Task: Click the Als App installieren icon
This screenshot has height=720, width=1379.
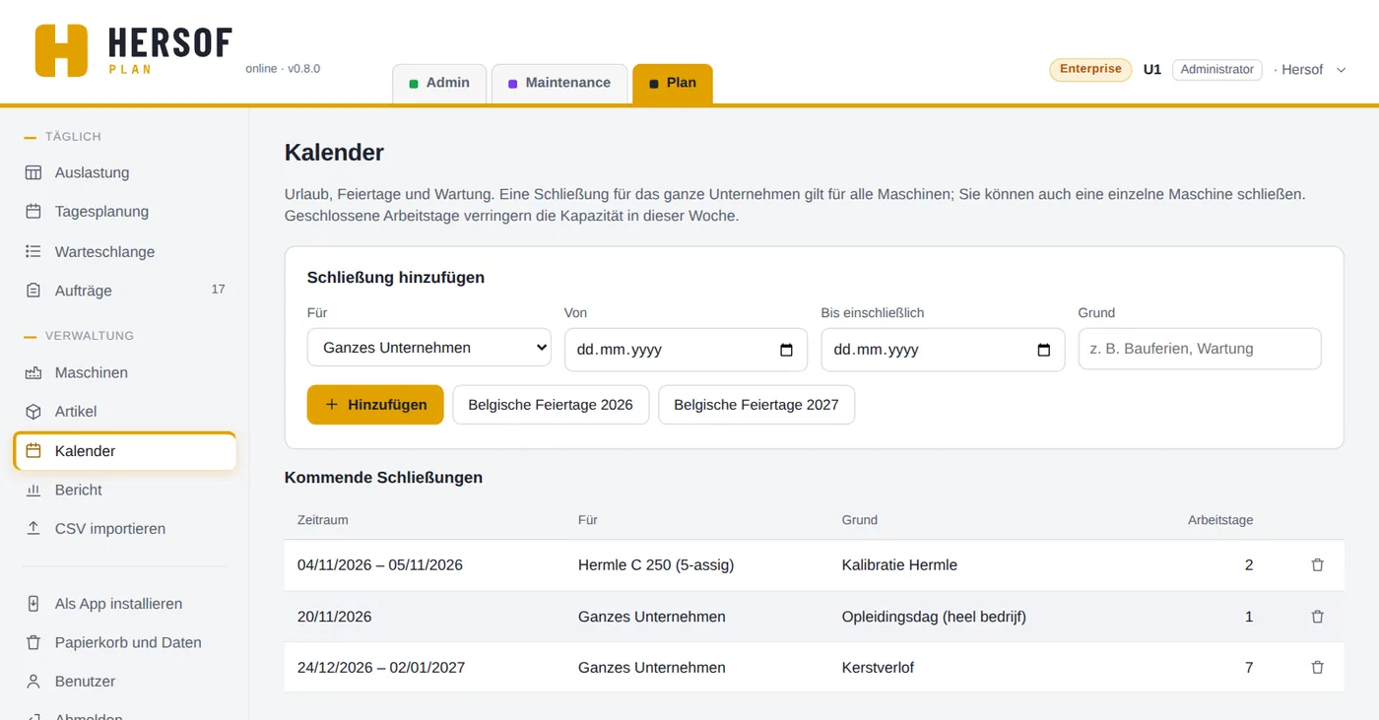Action: tap(33, 604)
